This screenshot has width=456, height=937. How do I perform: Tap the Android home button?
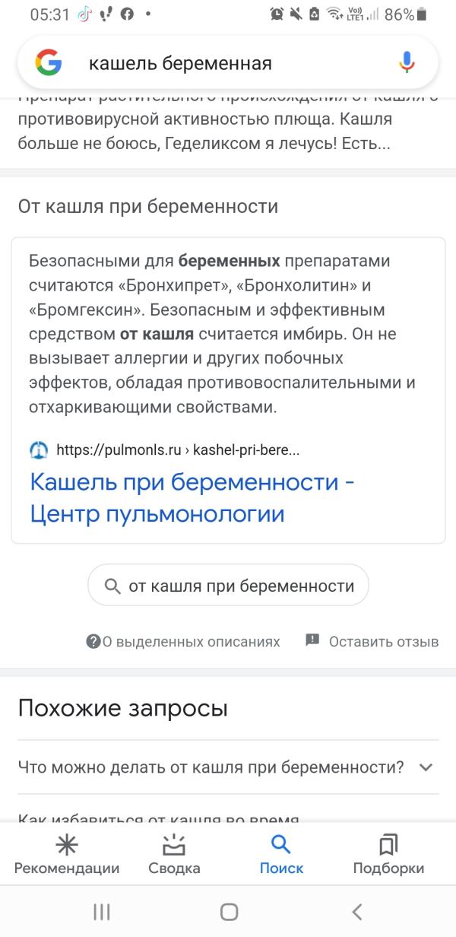[x=229, y=912]
